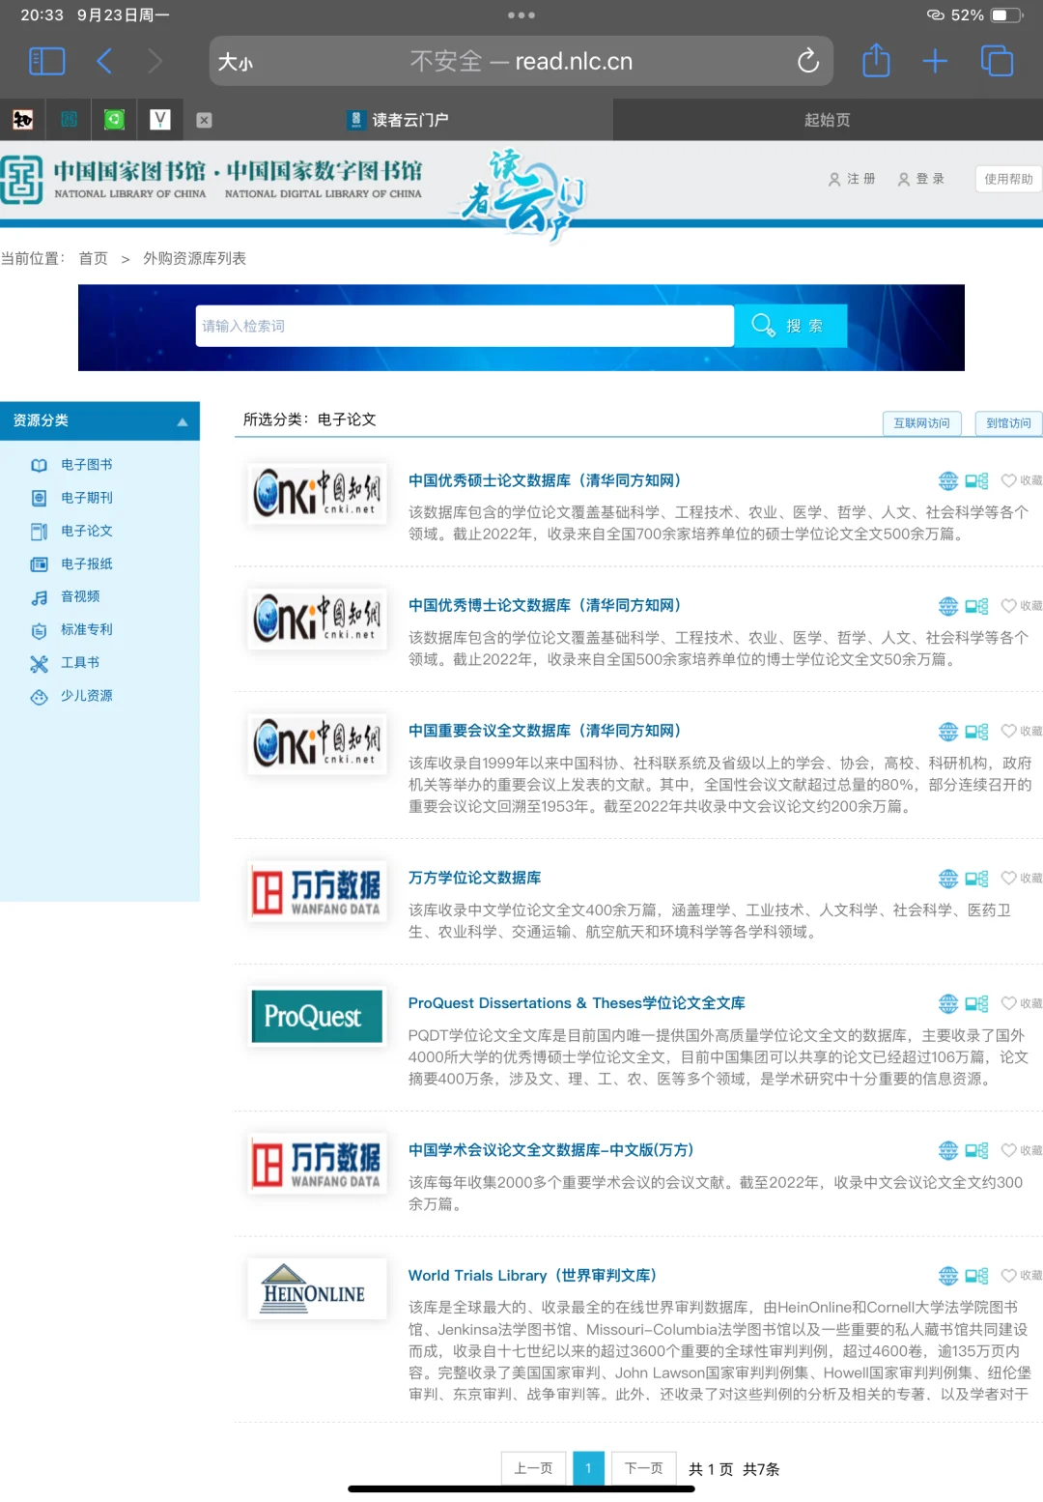Open ProQuest Dissertations & Theses link
Screen dimensions: 1043x1502
coord(577,1003)
